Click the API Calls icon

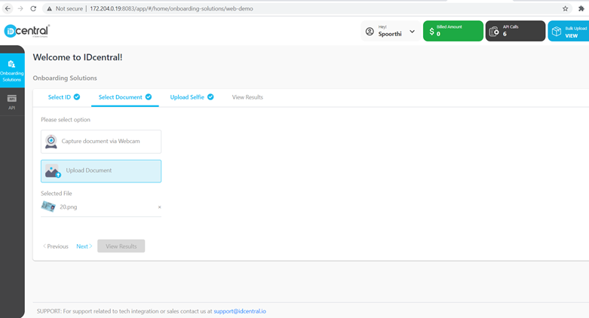point(494,32)
